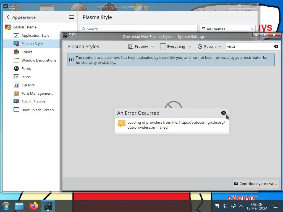Select Global Theme in sidebar
The width and height of the screenshot is (283, 212).
[40, 27]
